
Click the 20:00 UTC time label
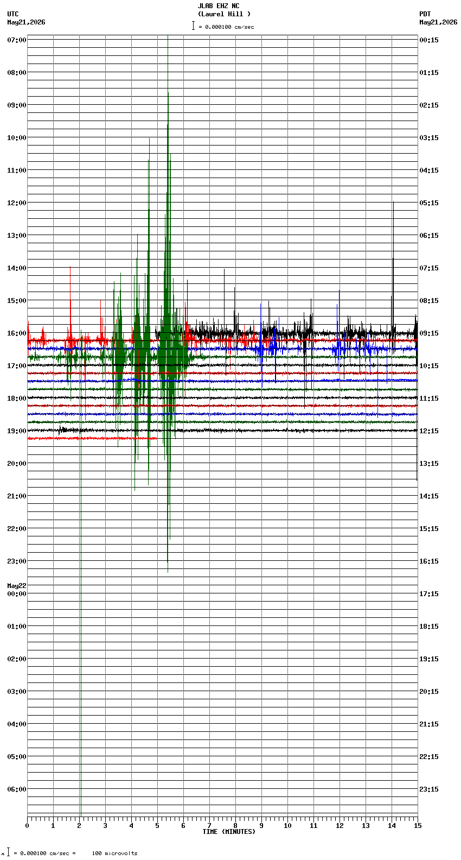coord(17,464)
